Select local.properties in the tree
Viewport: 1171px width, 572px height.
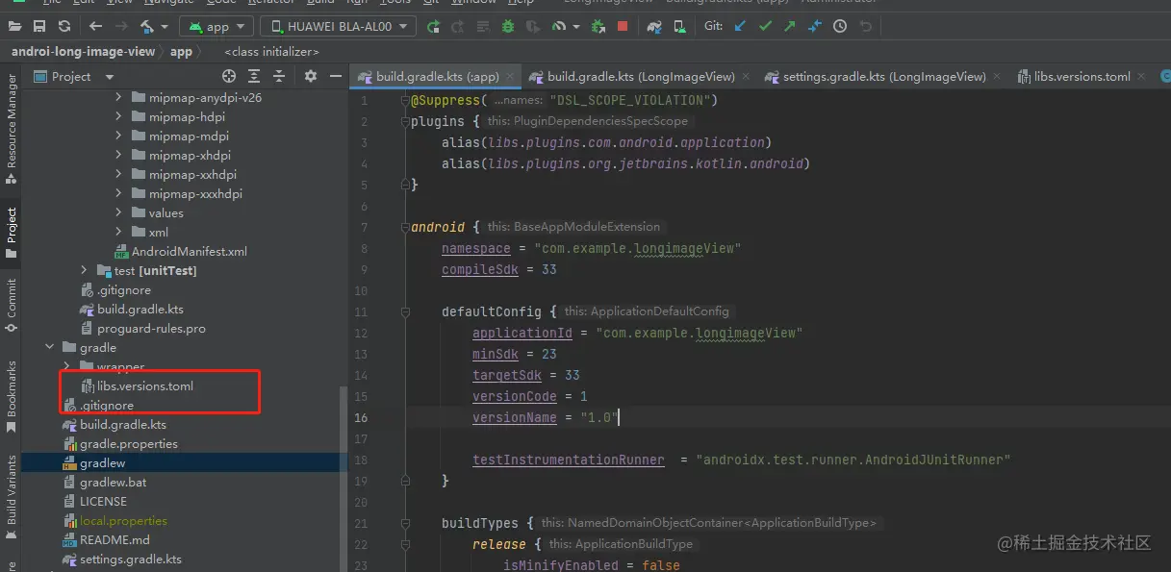[115, 520]
